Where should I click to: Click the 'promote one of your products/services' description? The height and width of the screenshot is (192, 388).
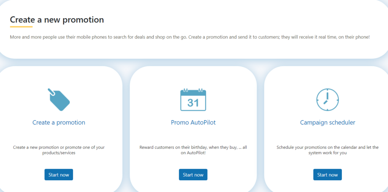point(59,150)
